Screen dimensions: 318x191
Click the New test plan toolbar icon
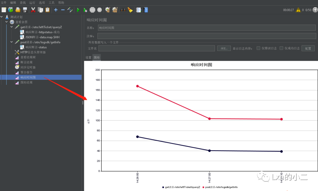pos(4,10)
